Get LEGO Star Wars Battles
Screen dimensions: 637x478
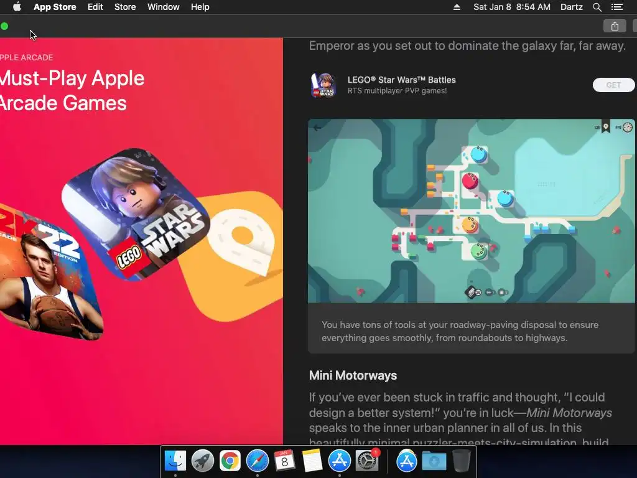(613, 85)
